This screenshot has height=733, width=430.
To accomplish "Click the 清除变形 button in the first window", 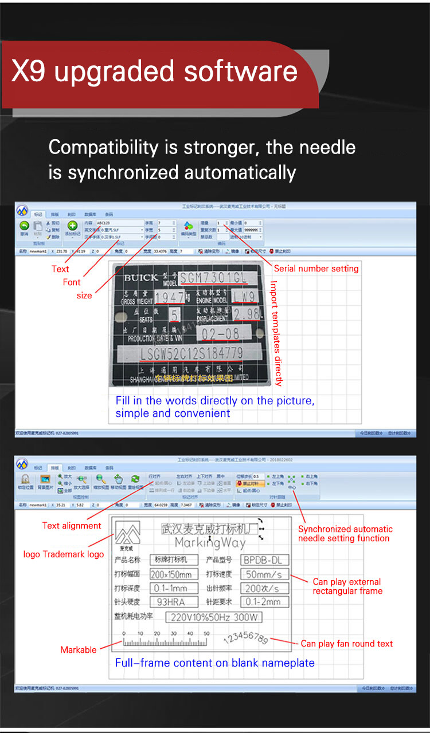I will tap(209, 251).
